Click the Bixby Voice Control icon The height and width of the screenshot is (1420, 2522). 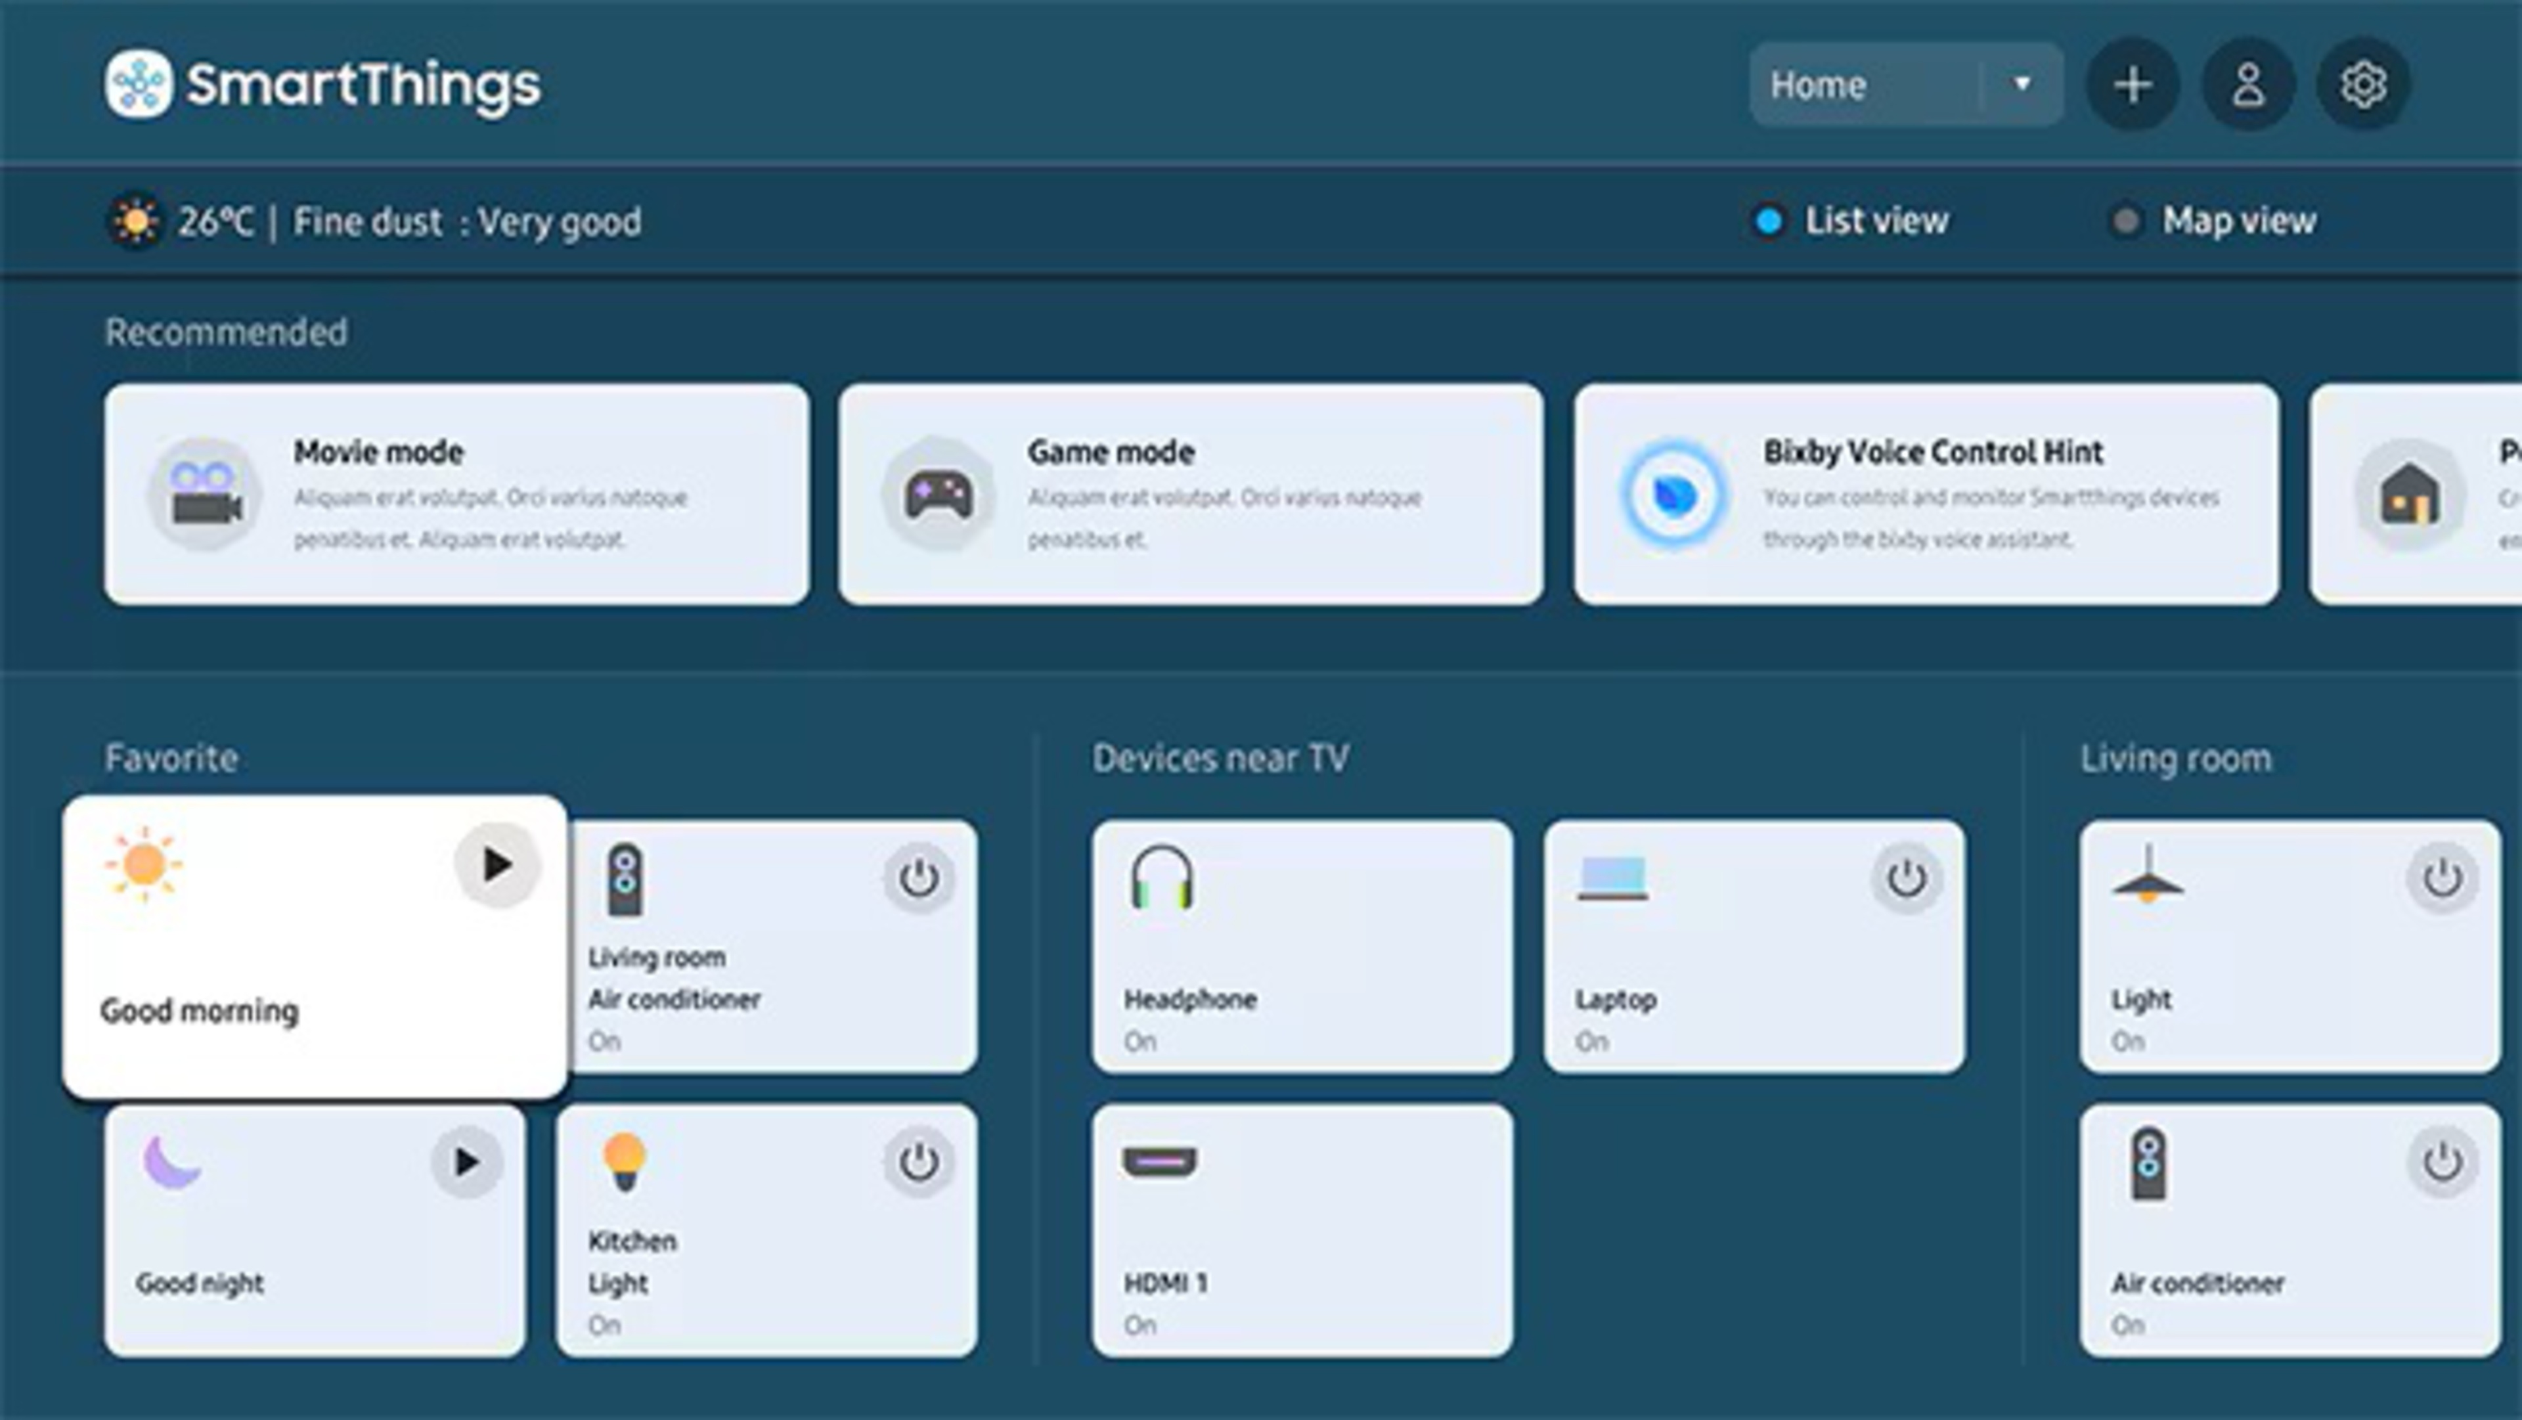1673,495
